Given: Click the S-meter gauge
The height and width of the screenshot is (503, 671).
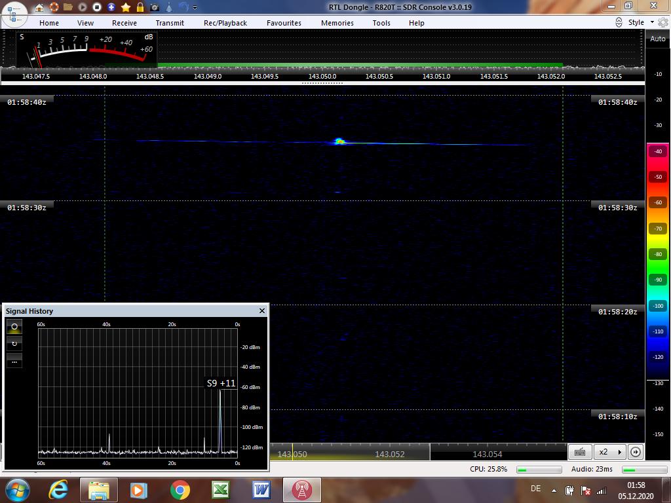Looking at the screenshot, I should (x=87, y=48).
